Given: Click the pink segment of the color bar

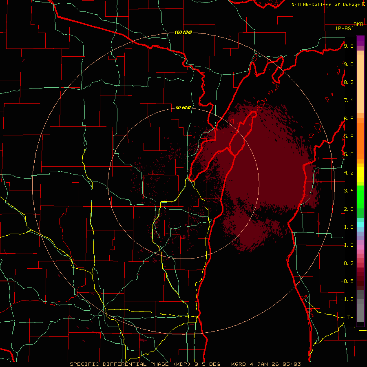Looking at the screenshot, I should tap(360, 247).
